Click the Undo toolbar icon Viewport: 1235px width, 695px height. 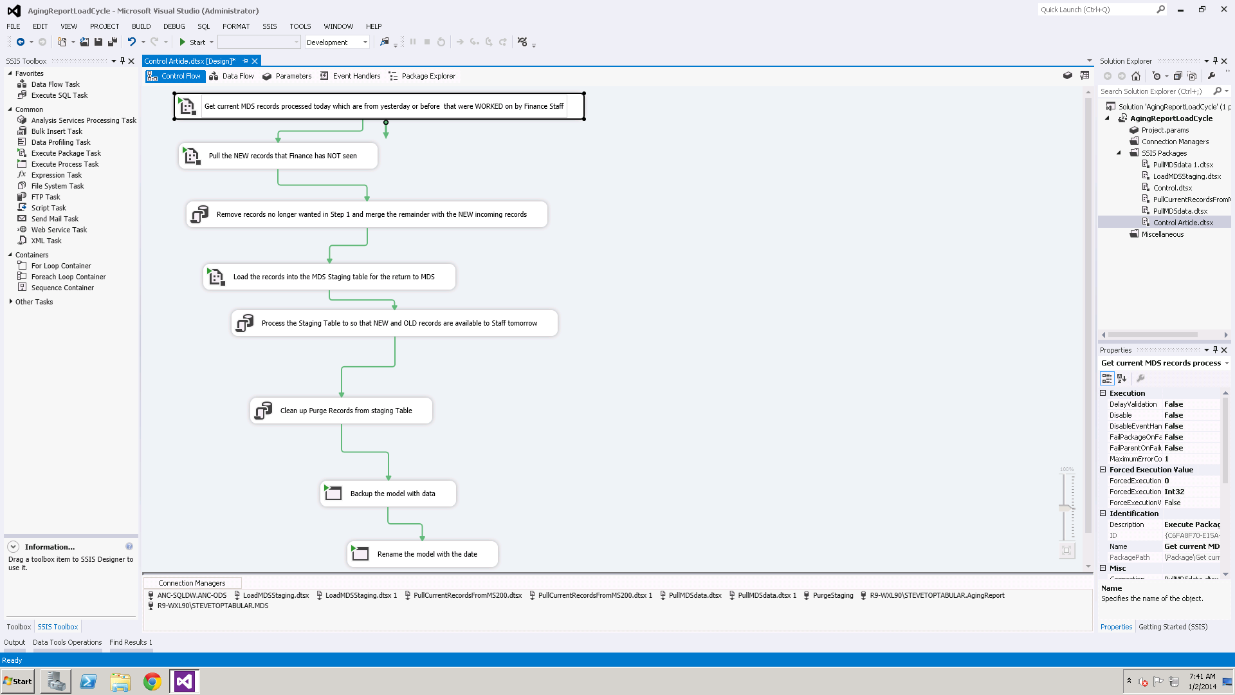pyautogui.click(x=131, y=42)
